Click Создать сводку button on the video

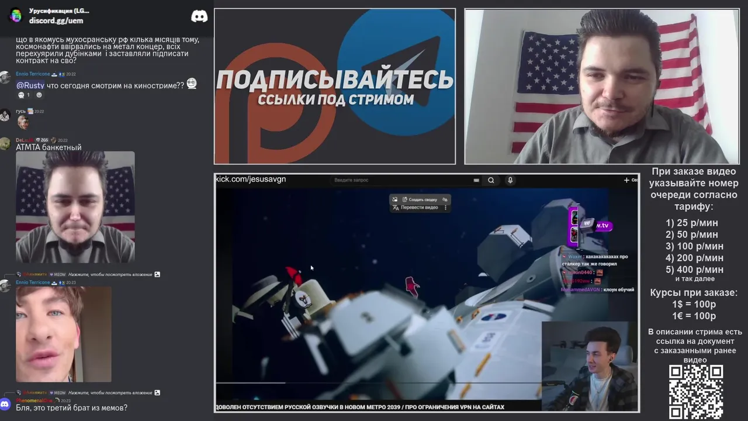click(419, 199)
